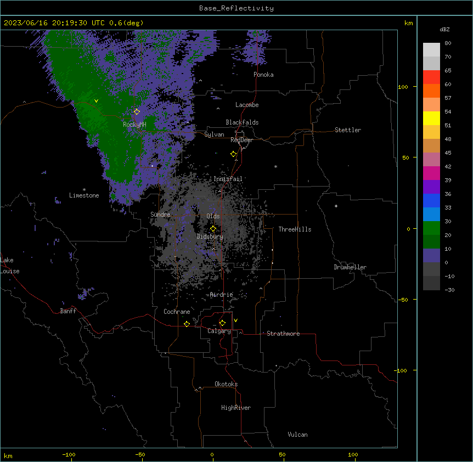Click the Didsbury city label

click(x=210, y=236)
